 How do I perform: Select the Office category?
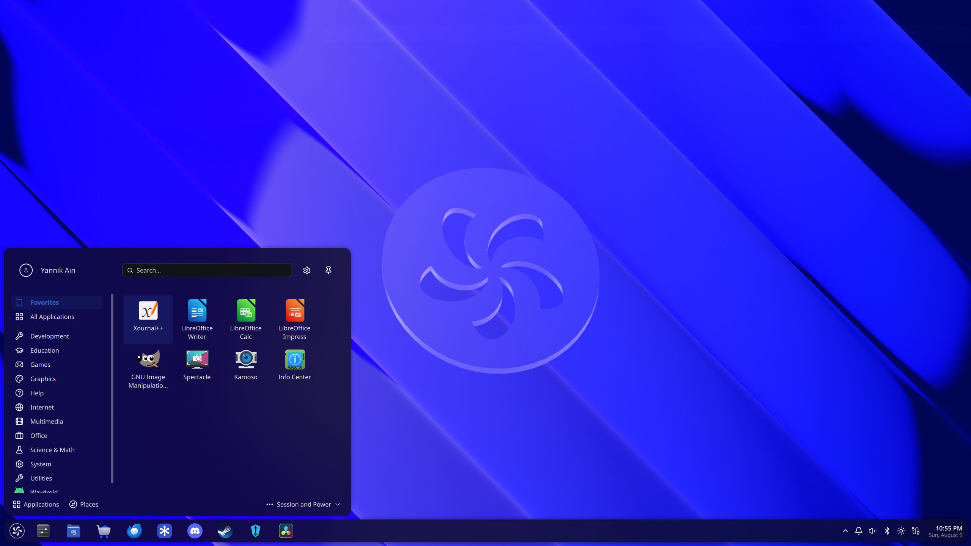[x=57, y=436]
